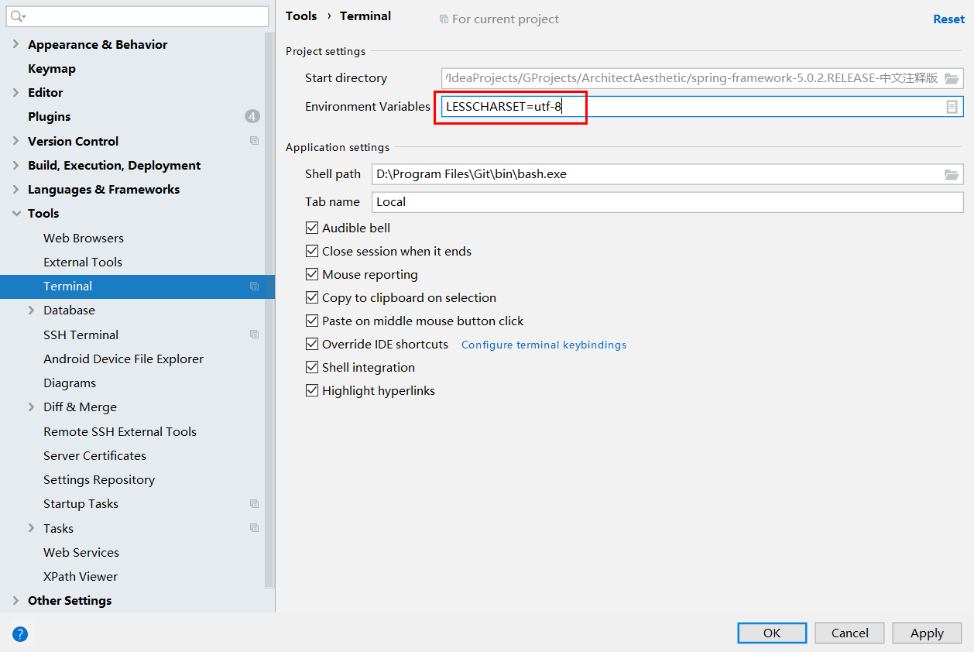Click the project-level icon beside Startup Tasks

click(x=254, y=503)
